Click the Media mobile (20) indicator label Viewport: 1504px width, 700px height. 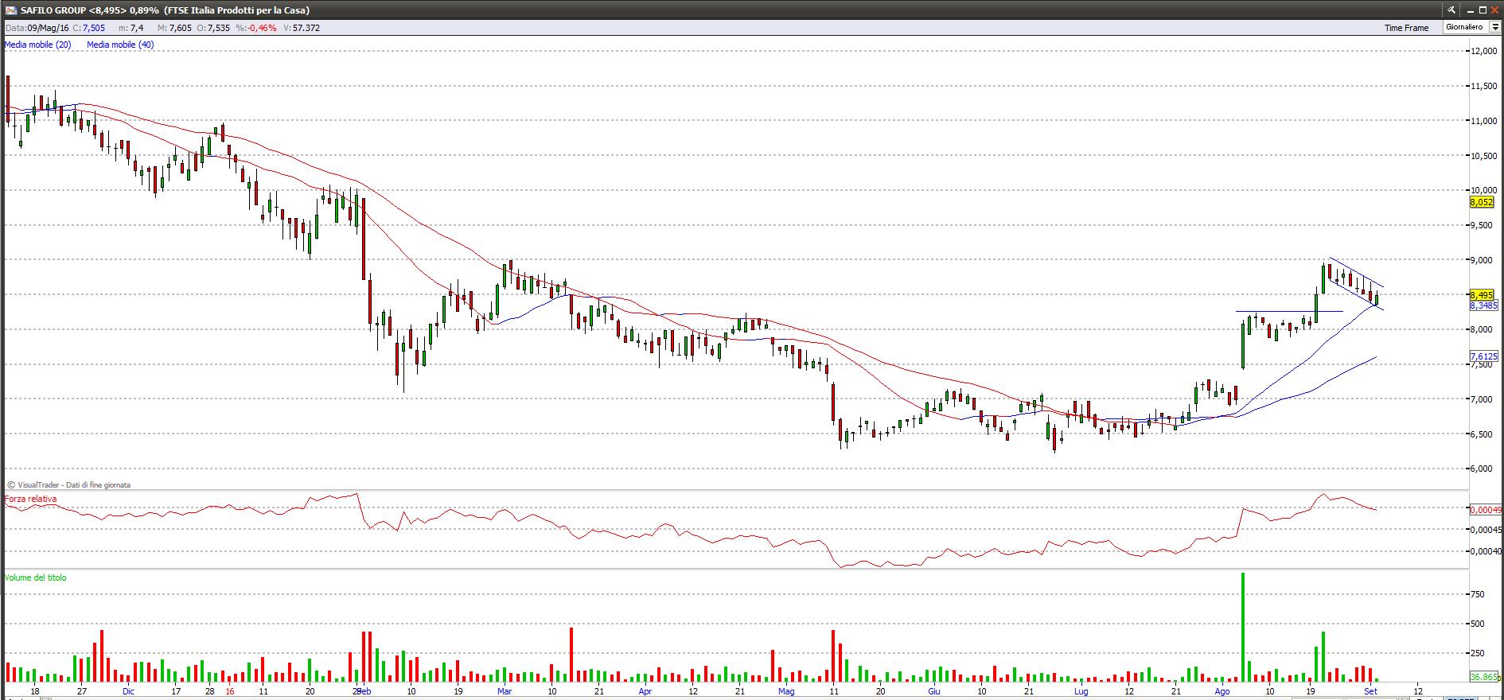pyautogui.click(x=37, y=45)
